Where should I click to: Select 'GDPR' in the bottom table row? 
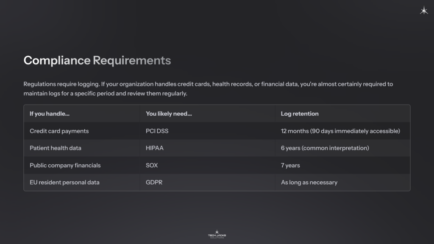click(x=154, y=182)
